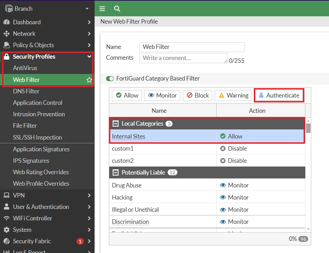The width and height of the screenshot is (329, 253).
Task: Open Web Profile Overrides page
Action: pos(41,184)
